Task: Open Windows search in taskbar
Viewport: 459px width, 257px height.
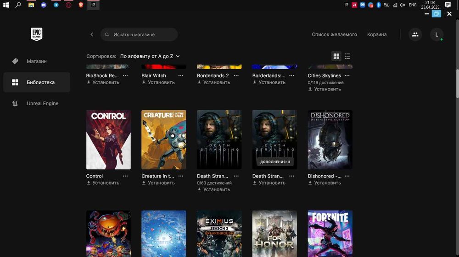Action: click(x=18, y=5)
